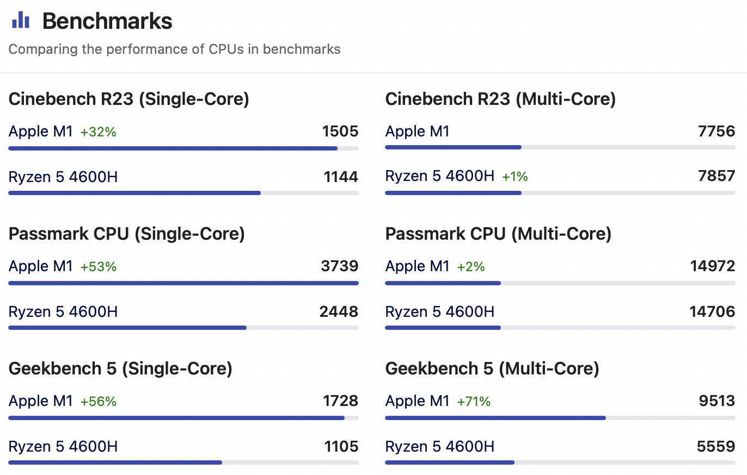
Task: Click Apple M1 Passmark single-core bar 3739
Action: [183, 283]
